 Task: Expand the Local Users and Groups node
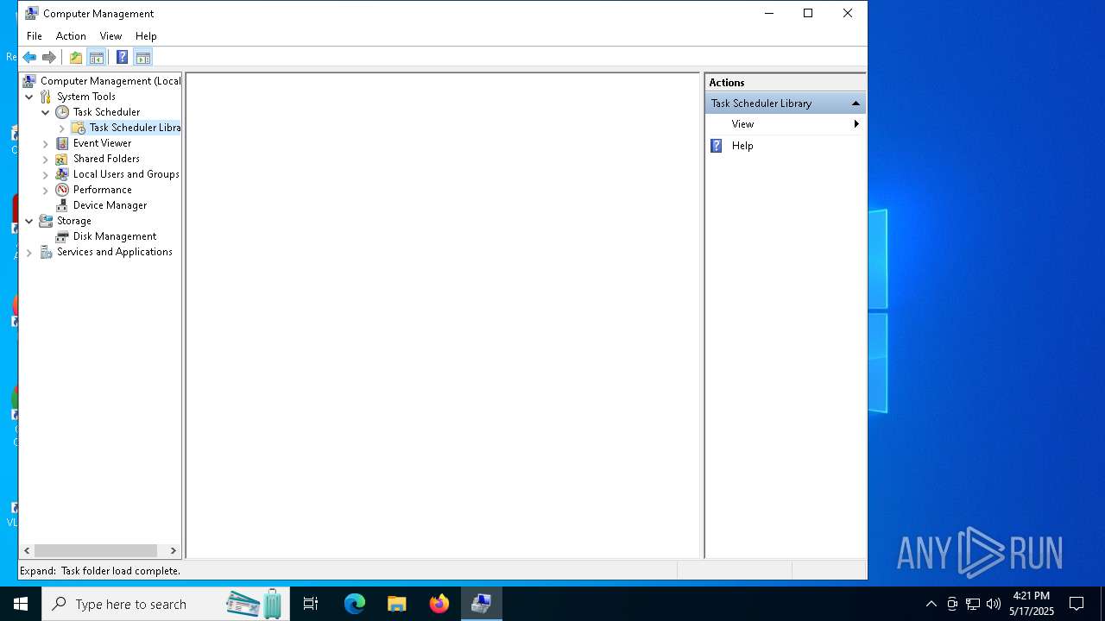tap(46, 174)
